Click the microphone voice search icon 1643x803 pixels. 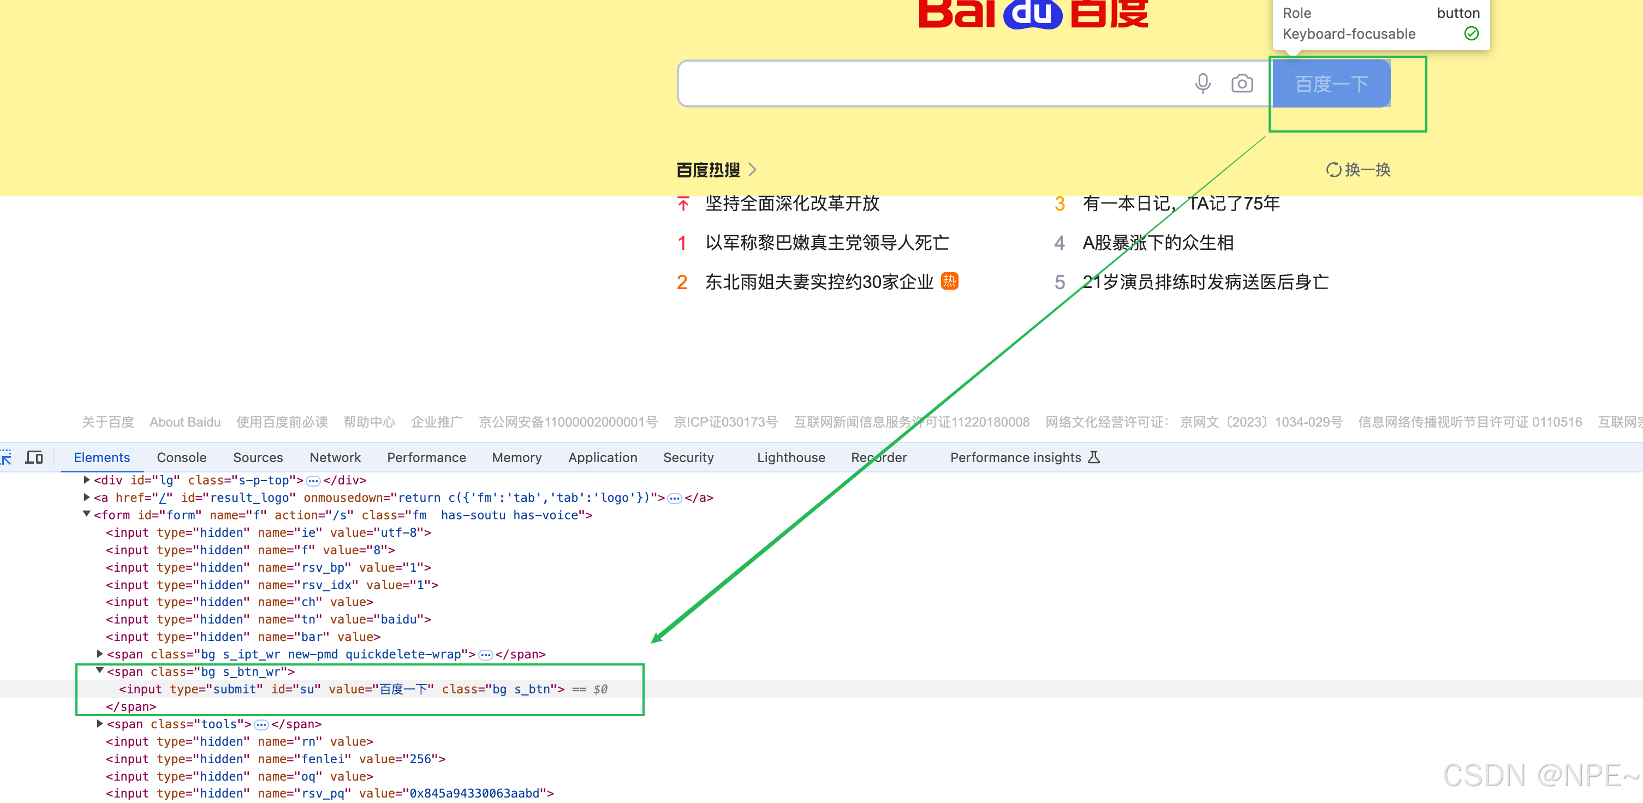tap(1203, 83)
